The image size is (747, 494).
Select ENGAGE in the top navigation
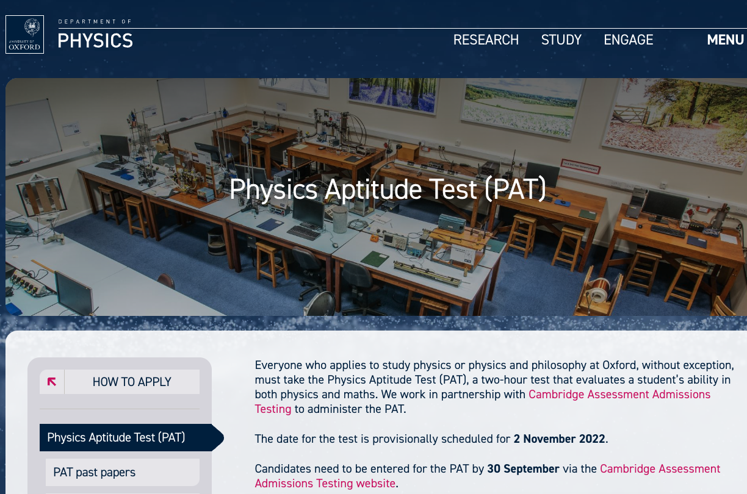point(628,40)
